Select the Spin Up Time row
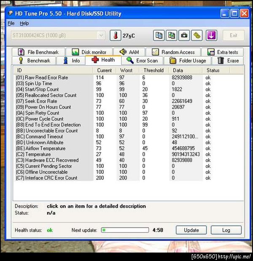The image size is (253, 261). (x=128, y=83)
